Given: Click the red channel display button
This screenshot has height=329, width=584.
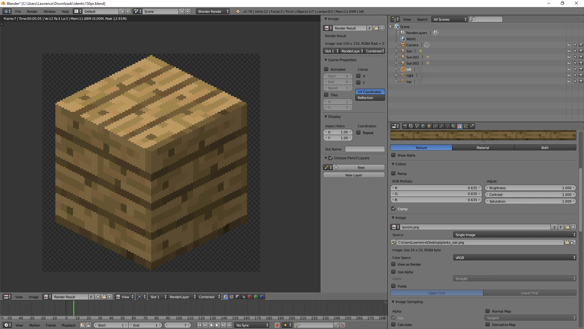Looking at the screenshot, I should tap(250, 297).
